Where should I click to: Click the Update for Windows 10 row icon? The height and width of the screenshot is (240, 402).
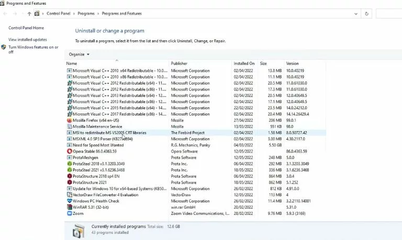tap(69, 189)
